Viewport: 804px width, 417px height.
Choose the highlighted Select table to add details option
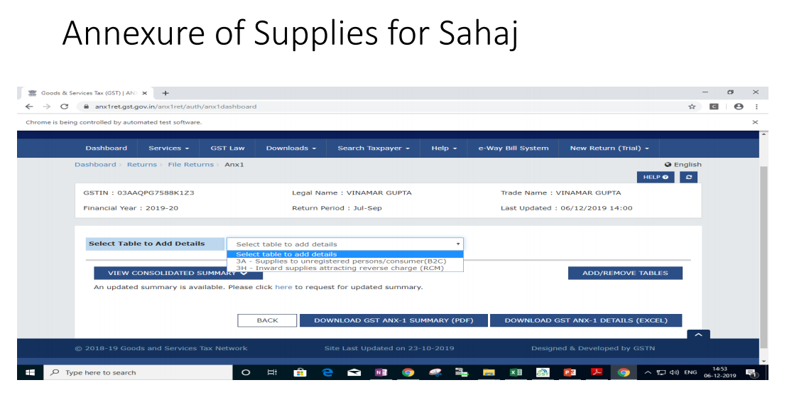(344, 254)
